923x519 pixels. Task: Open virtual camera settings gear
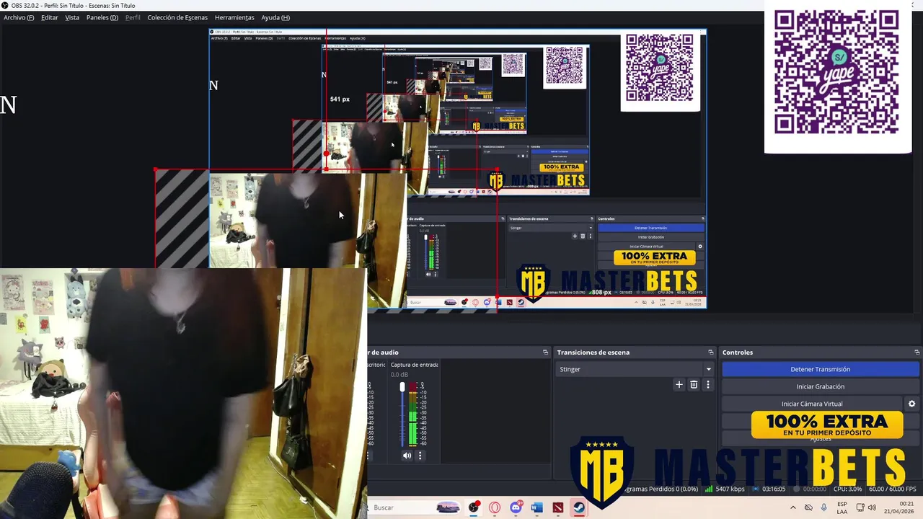(x=911, y=404)
